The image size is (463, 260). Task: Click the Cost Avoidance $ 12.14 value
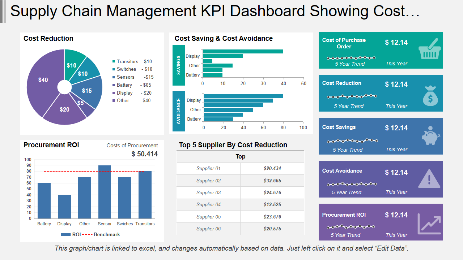tap(396, 173)
